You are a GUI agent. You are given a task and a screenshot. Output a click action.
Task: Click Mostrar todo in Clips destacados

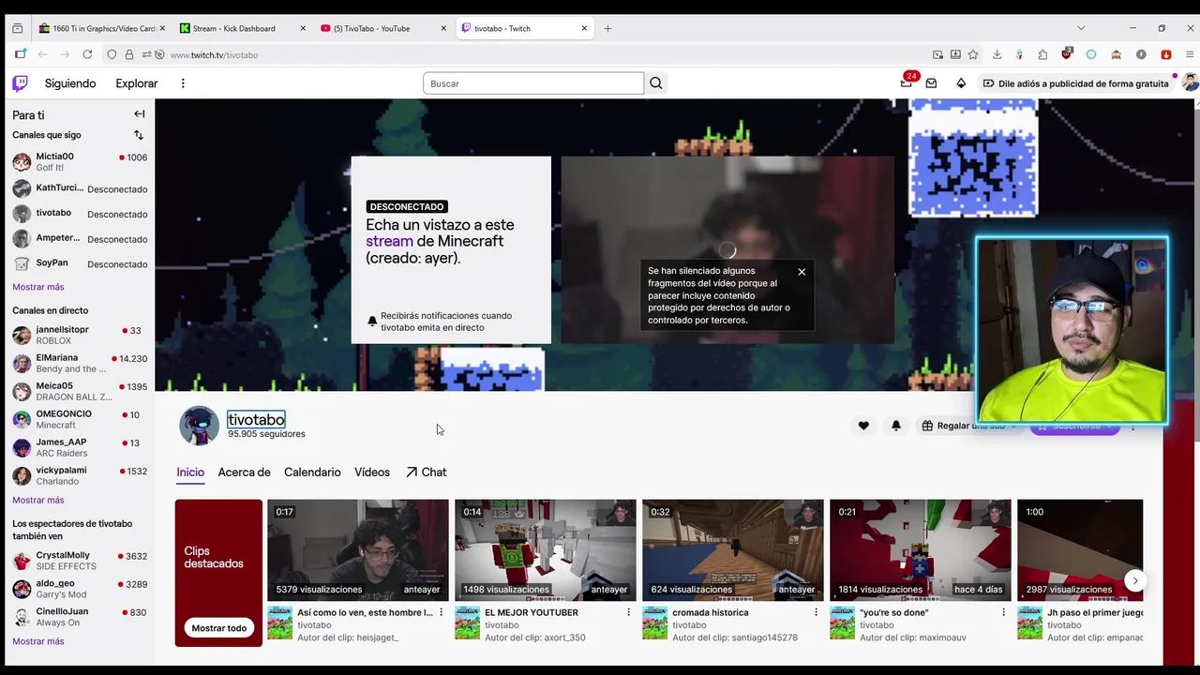click(x=219, y=628)
